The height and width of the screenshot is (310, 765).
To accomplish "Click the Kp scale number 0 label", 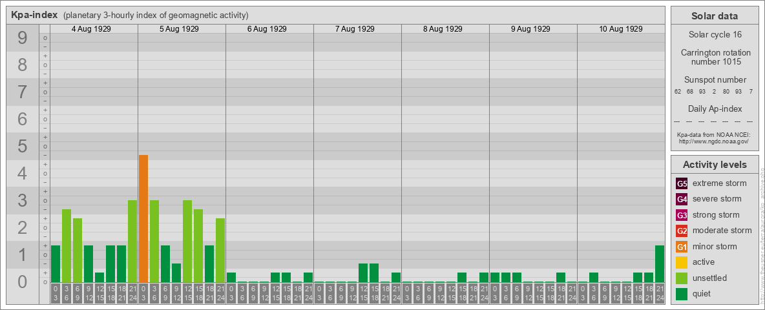I will pyautogui.click(x=22, y=282).
